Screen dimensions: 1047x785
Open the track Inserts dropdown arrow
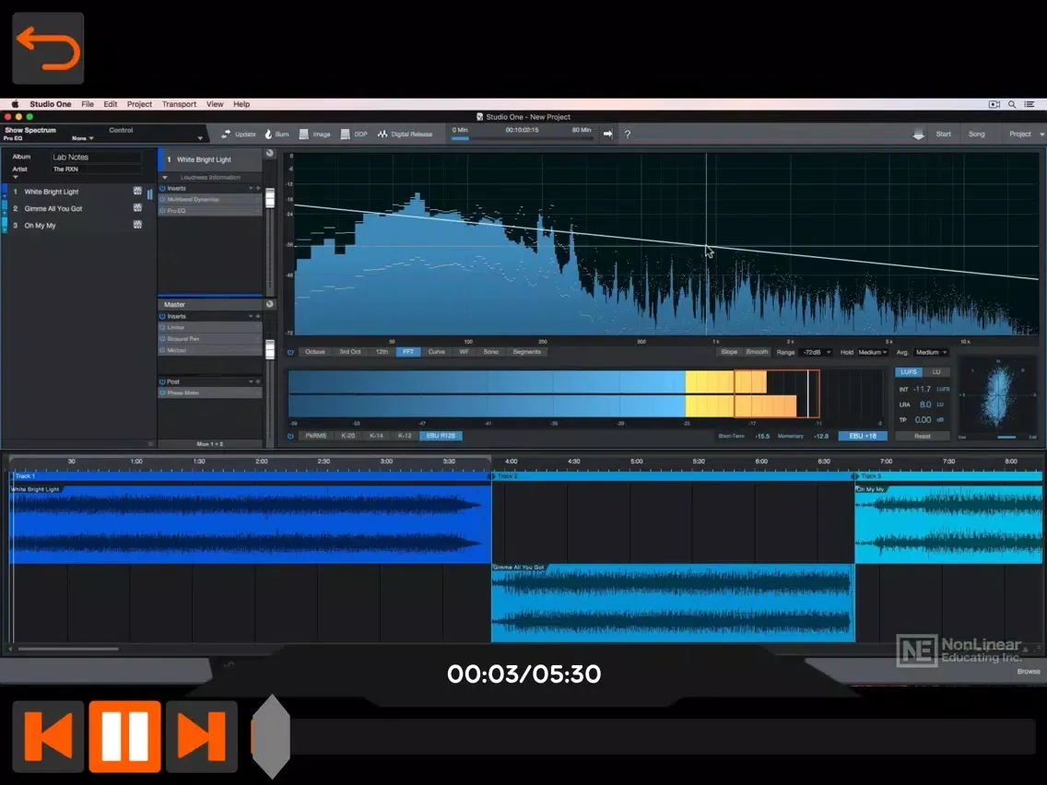[251, 188]
